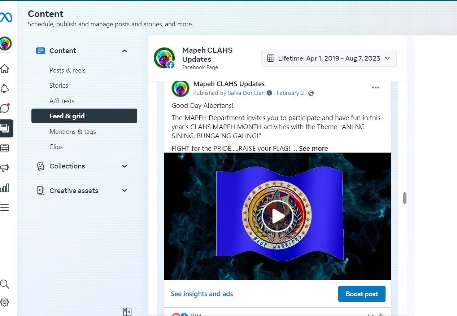Click the Content page heading
Screen dimensions: 457x316
point(45,14)
